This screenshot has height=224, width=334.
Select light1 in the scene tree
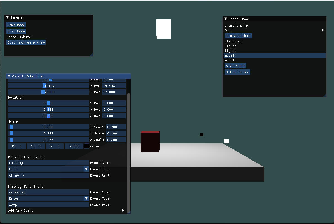(230, 51)
